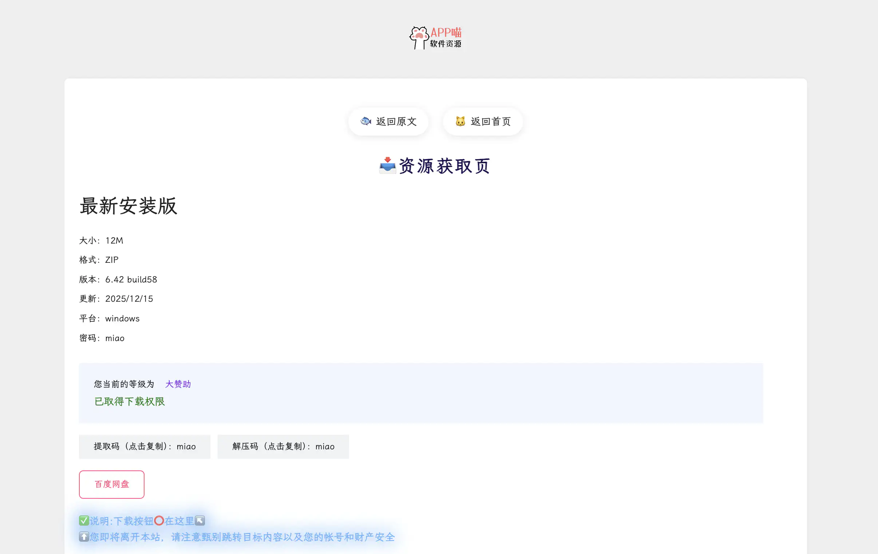Click the cat face icon on 返回首页 button
The height and width of the screenshot is (554, 878).
tap(460, 122)
